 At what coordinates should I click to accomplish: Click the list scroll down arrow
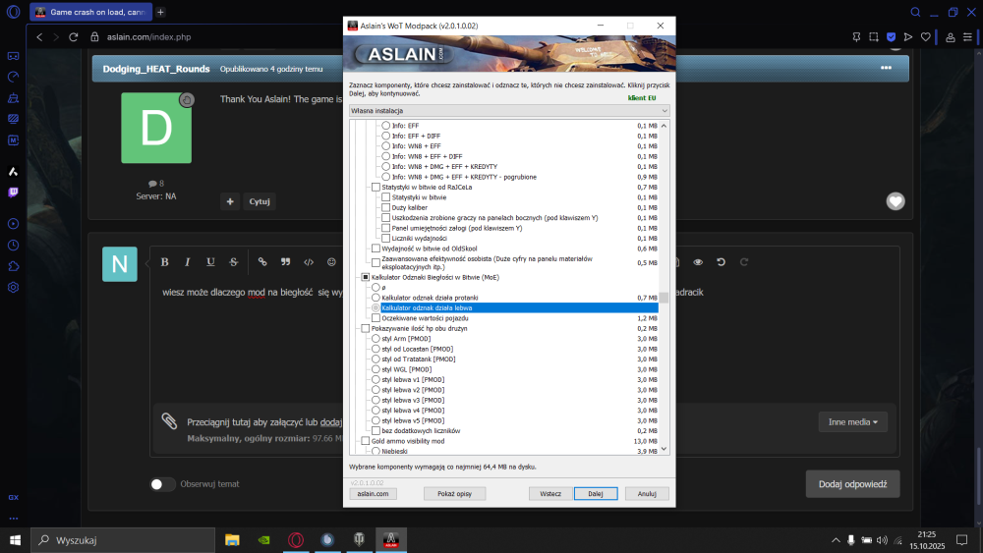click(x=664, y=449)
